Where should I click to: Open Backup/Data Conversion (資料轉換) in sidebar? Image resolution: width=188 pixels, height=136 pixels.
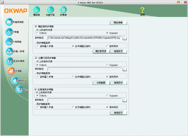pos(15,61)
